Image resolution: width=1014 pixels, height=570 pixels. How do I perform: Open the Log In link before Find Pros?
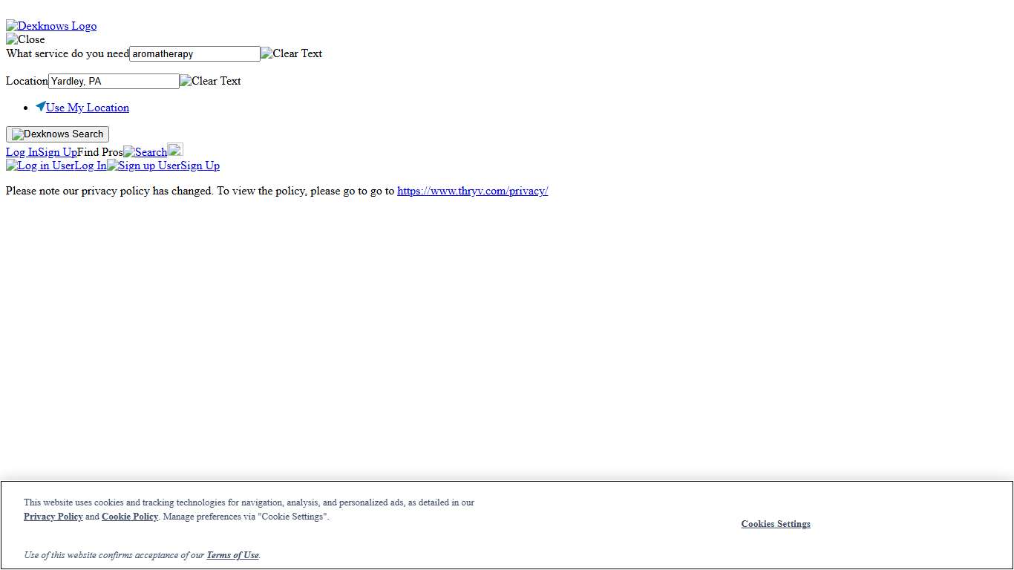[22, 152]
